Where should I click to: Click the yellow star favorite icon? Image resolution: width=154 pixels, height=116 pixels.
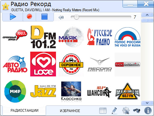click(6, 6)
